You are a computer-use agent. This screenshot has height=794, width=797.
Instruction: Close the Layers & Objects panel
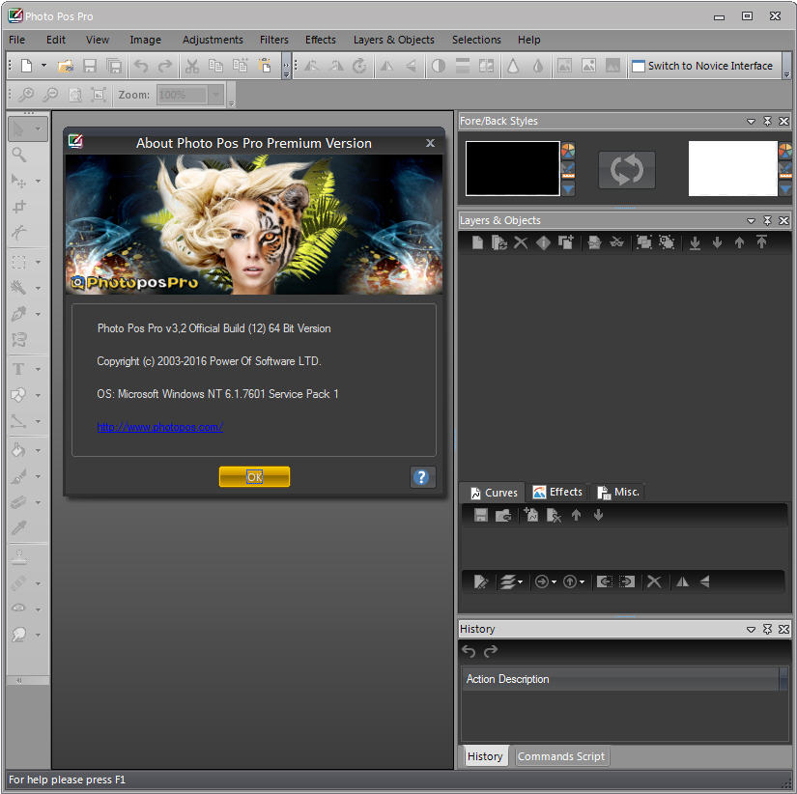783,220
